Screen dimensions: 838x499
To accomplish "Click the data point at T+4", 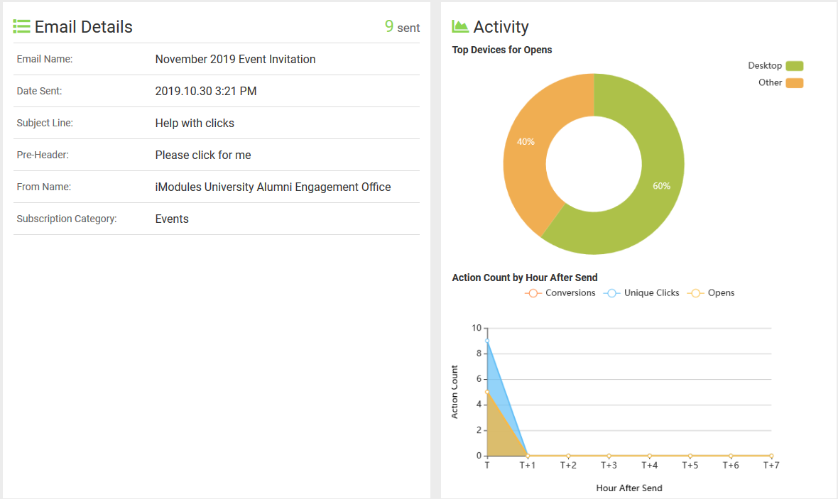I will click(649, 456).
